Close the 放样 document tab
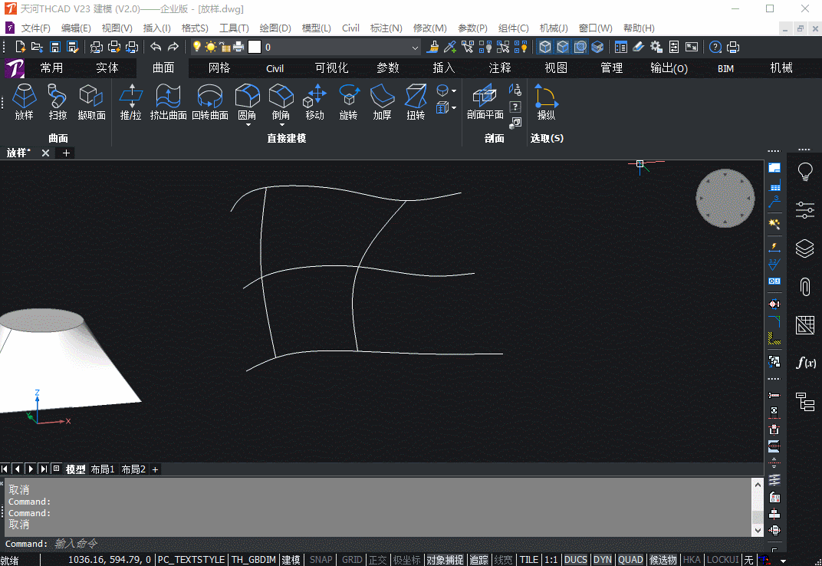This screenshot has height=566, width=822. pyautogui.click(x=45, y=153)
